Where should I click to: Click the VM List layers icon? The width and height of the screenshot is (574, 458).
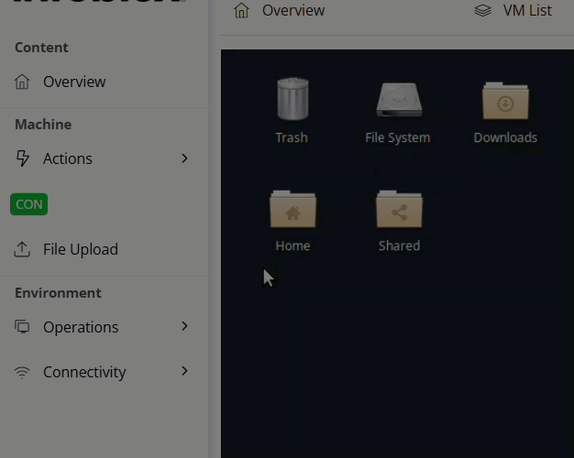tap(482, 11)
